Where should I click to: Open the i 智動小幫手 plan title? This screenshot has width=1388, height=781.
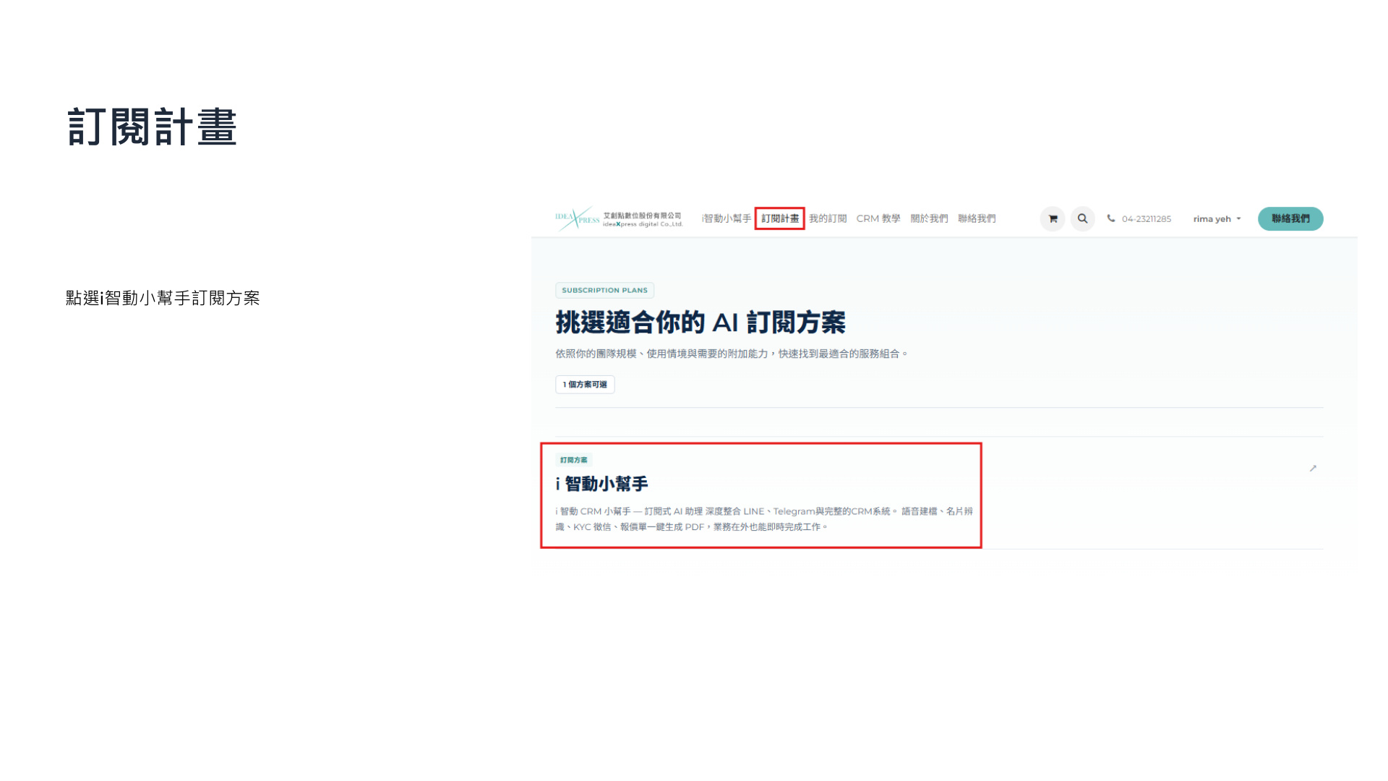[601, 484]
